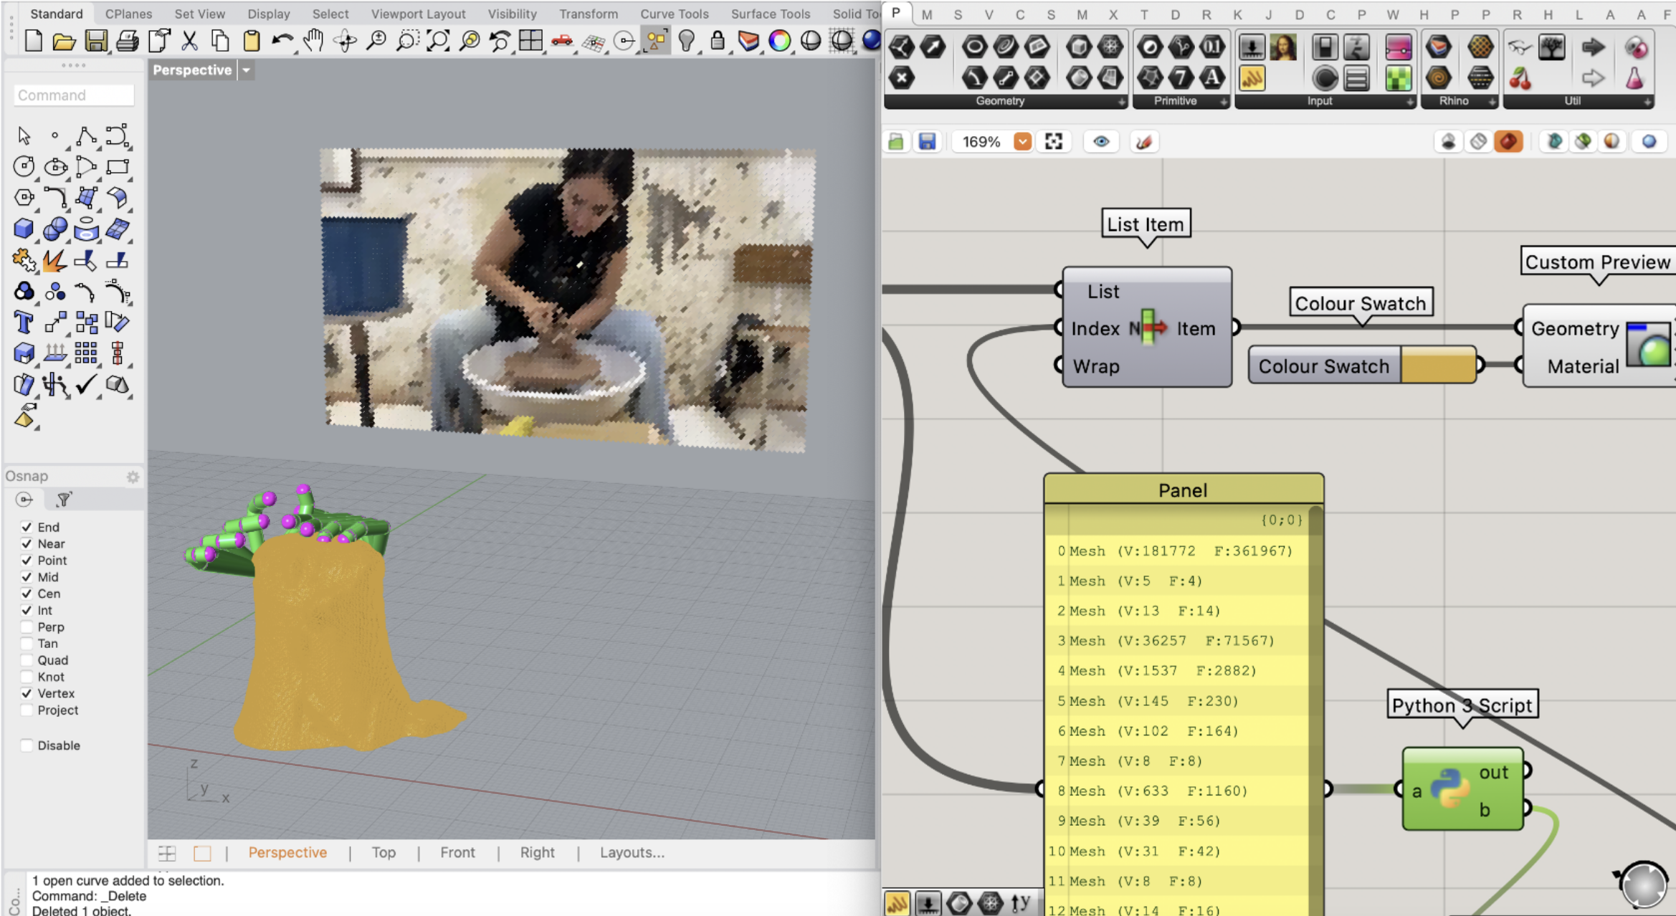1676x916 pixels.
Task: Open the Perspective viewport dropdown arrow
Action: [x=246, y=70]
